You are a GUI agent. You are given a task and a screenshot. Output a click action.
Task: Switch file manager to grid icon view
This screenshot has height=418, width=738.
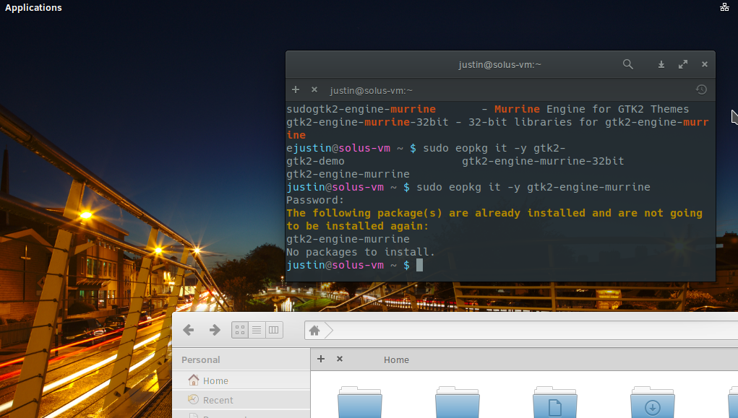(x=240, y=330)
